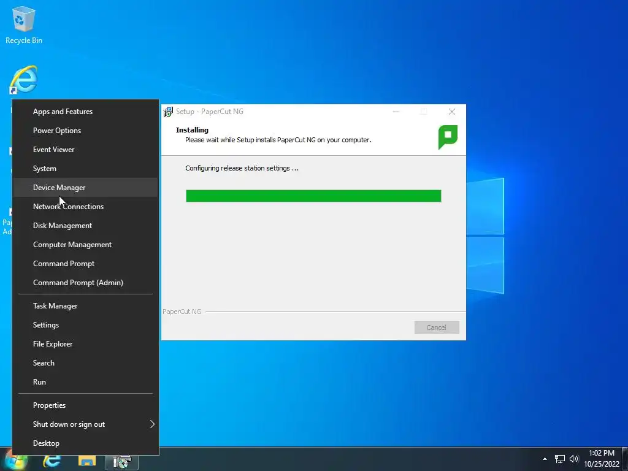Open the Run dialog entry
Viewport: 628px width, 471px height.
click(86, 382)
